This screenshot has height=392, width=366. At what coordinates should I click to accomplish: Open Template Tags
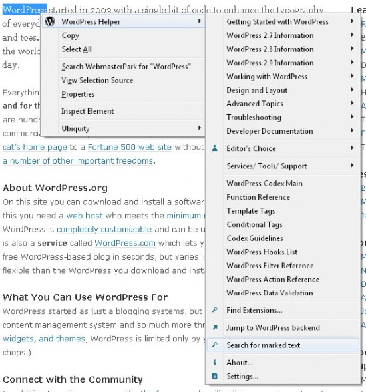coord(283,211)
